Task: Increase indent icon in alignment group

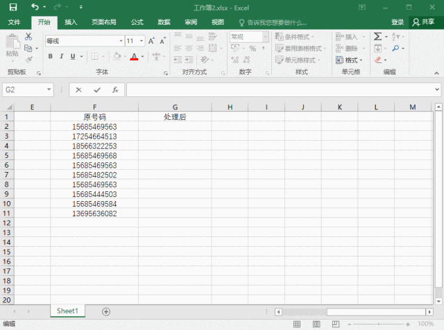Action: point(189,60)
